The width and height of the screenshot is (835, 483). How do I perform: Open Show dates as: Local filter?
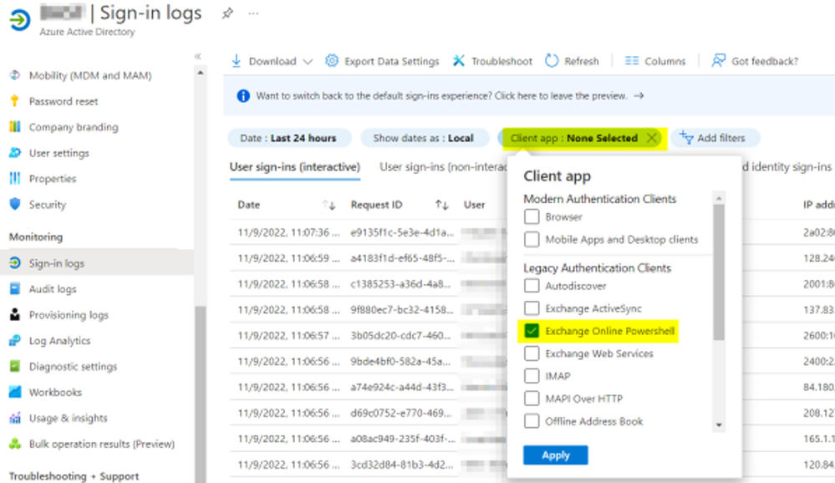[424, 138]
